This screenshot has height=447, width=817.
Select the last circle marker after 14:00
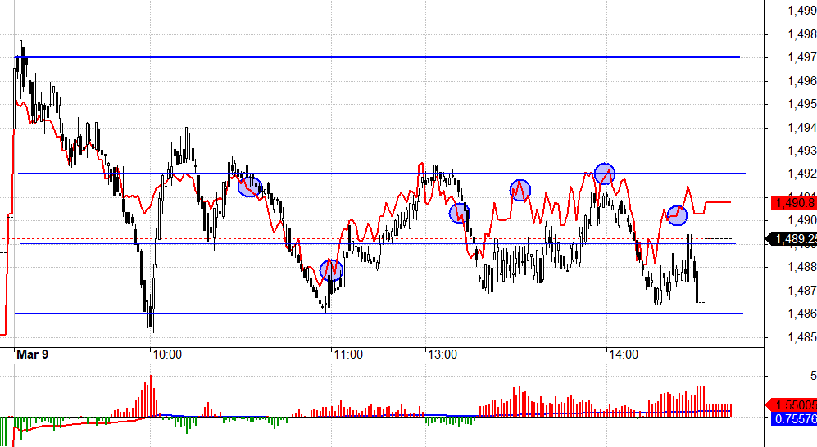coord(677,216)
